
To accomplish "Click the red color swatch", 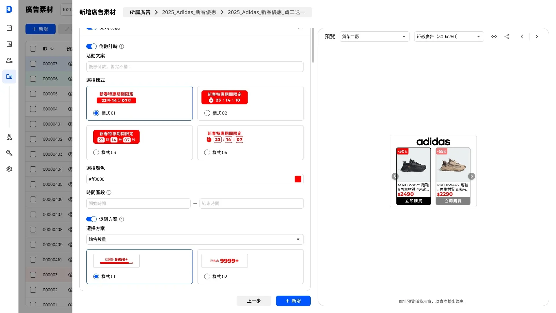I will point(298,179).
